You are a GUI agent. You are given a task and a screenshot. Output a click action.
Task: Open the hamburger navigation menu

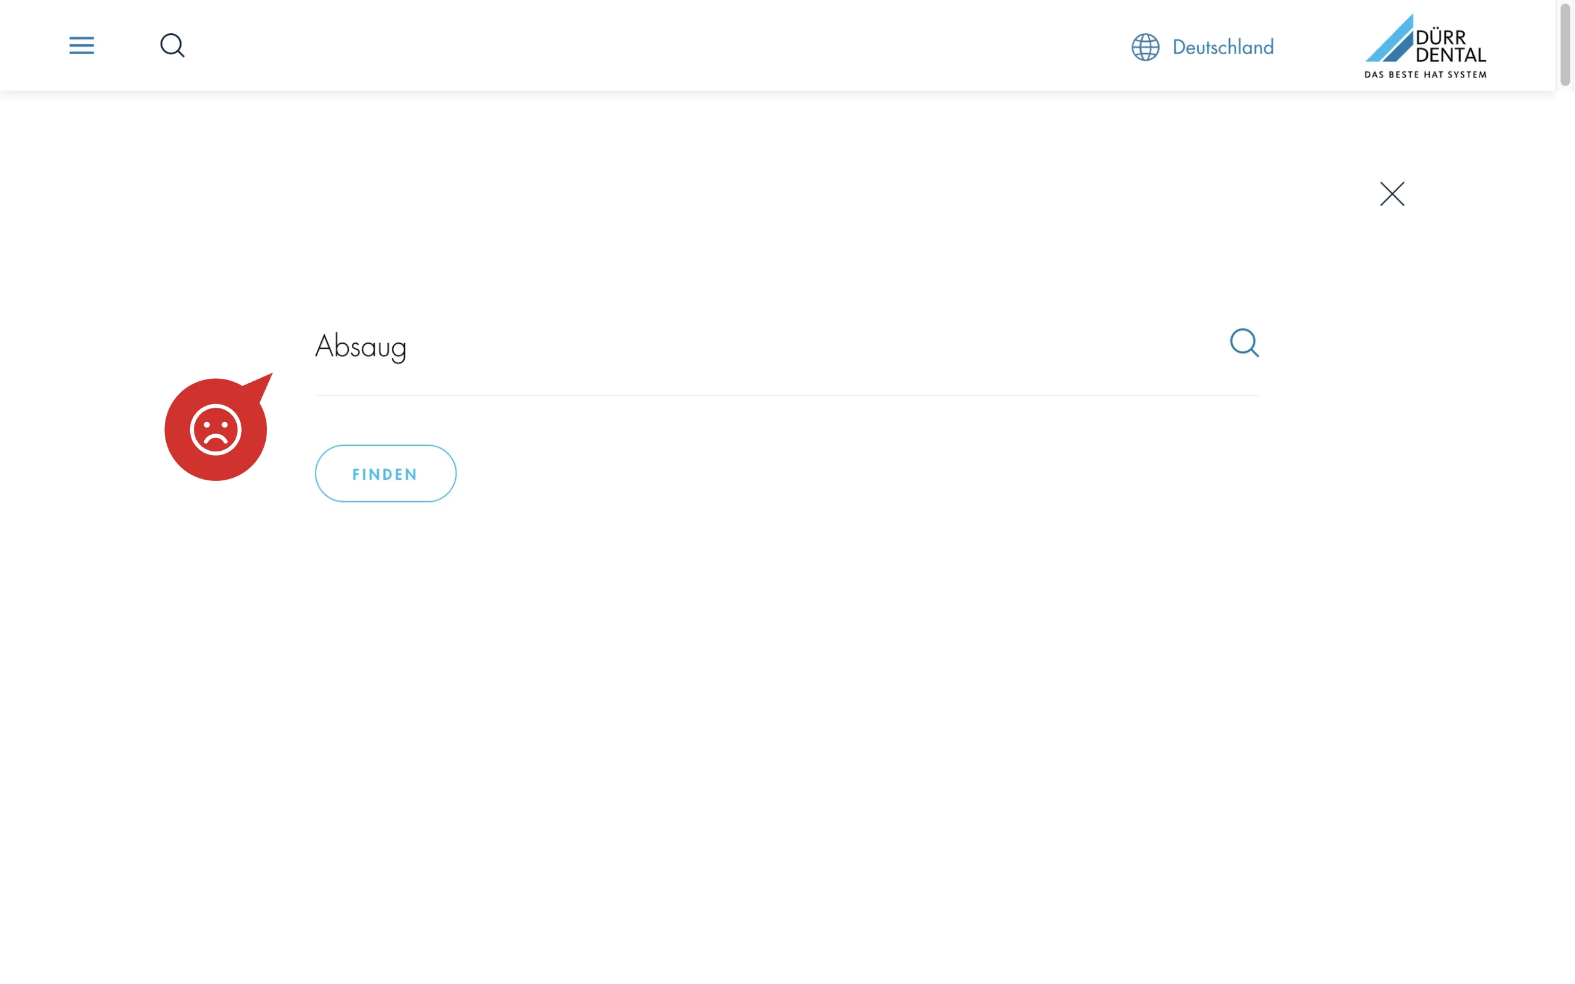[81, 46]
